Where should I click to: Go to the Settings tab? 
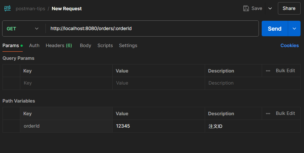(x=128, y=46)
